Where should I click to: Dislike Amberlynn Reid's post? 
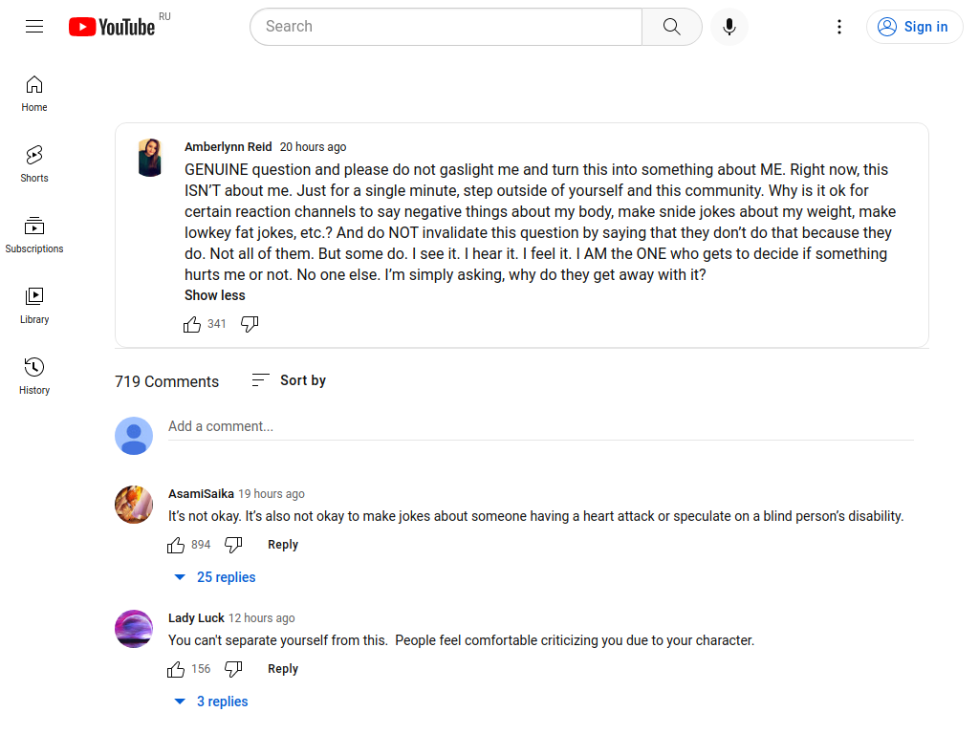[250, 324]
